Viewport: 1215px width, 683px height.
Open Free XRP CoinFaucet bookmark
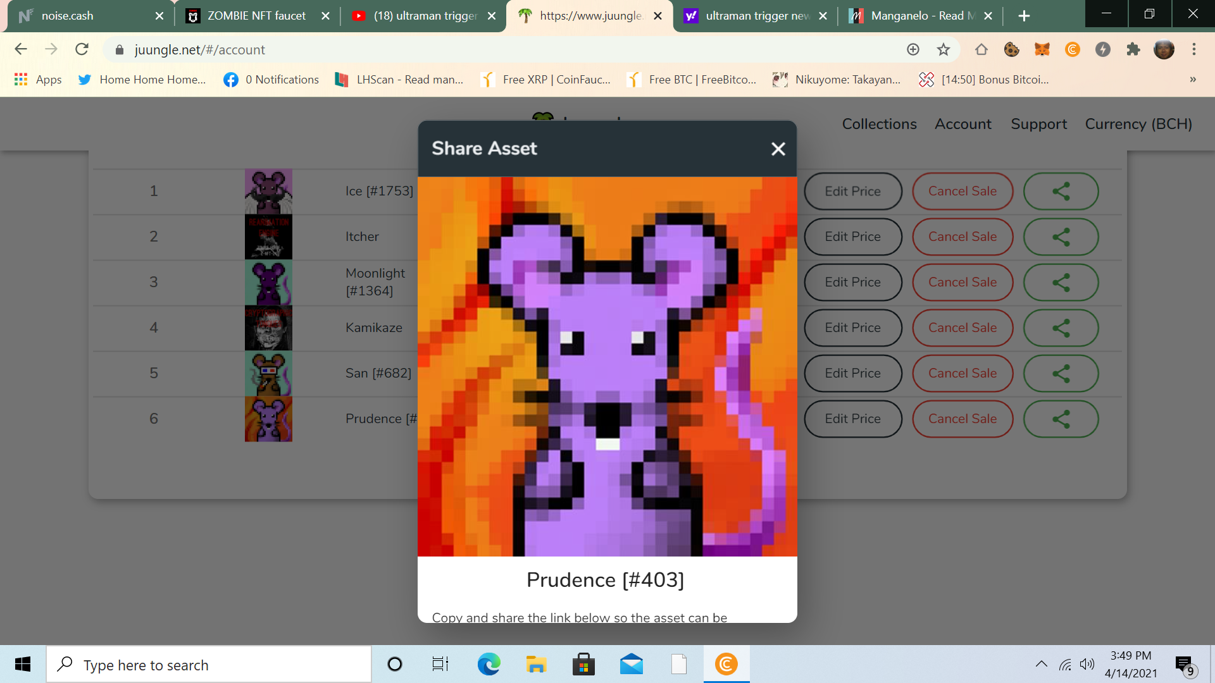point(545,80)
